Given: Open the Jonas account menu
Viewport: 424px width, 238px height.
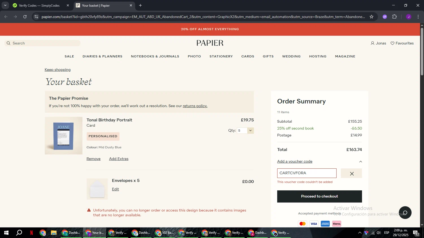Looking at the screenshot, I should tap(378, 43).
